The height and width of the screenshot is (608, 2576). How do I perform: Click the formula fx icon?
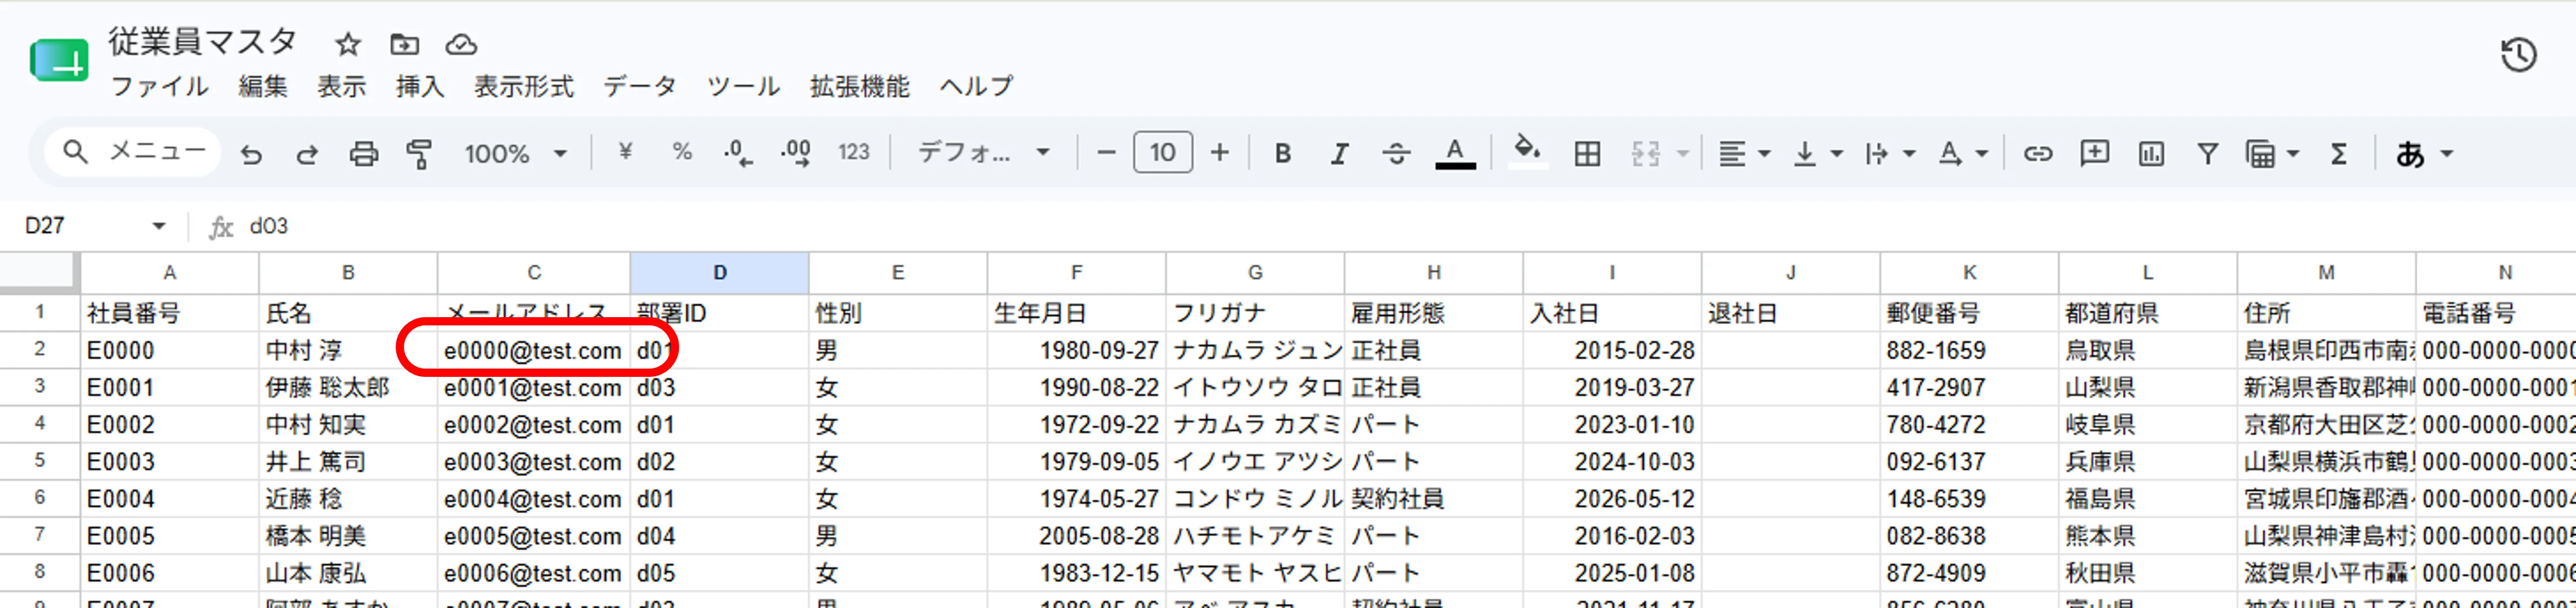coord(221,227)
